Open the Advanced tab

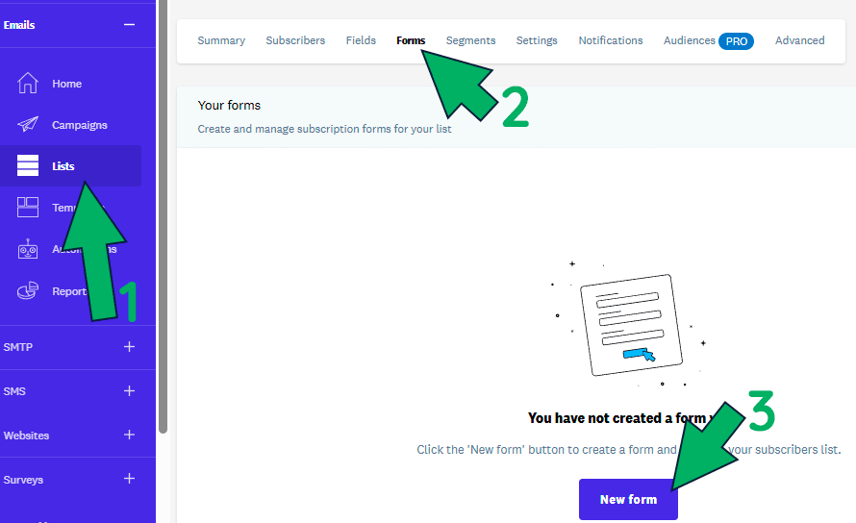(799, 40)
